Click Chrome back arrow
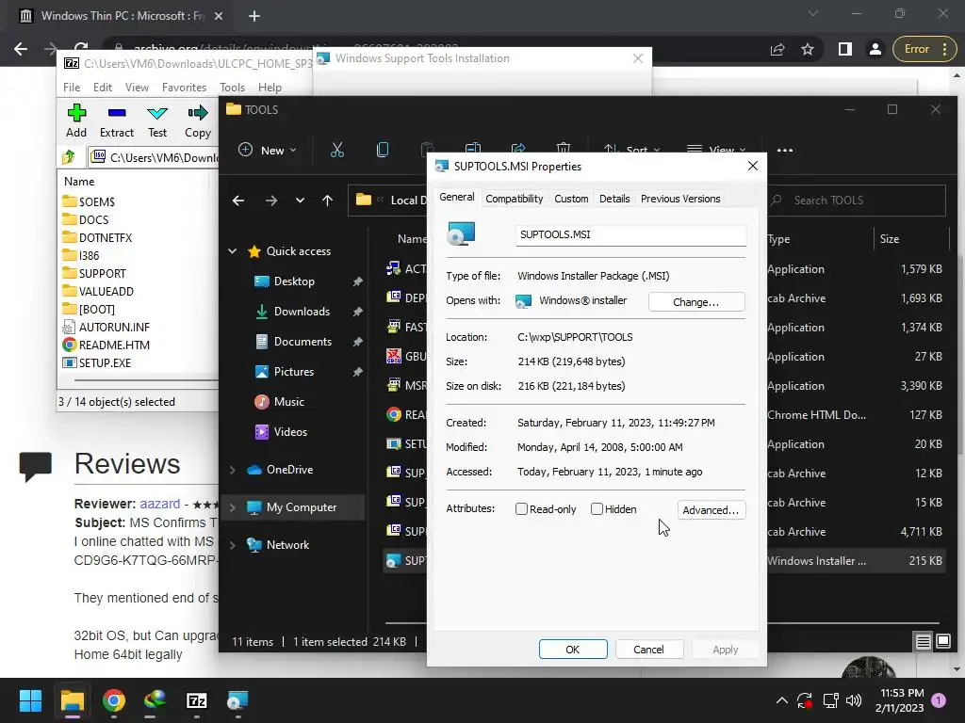965x723 pixels. (21, 49)
